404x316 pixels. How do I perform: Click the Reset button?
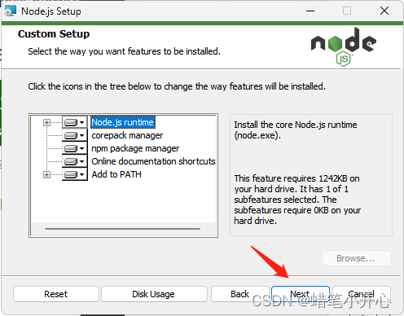click(56, 294)
